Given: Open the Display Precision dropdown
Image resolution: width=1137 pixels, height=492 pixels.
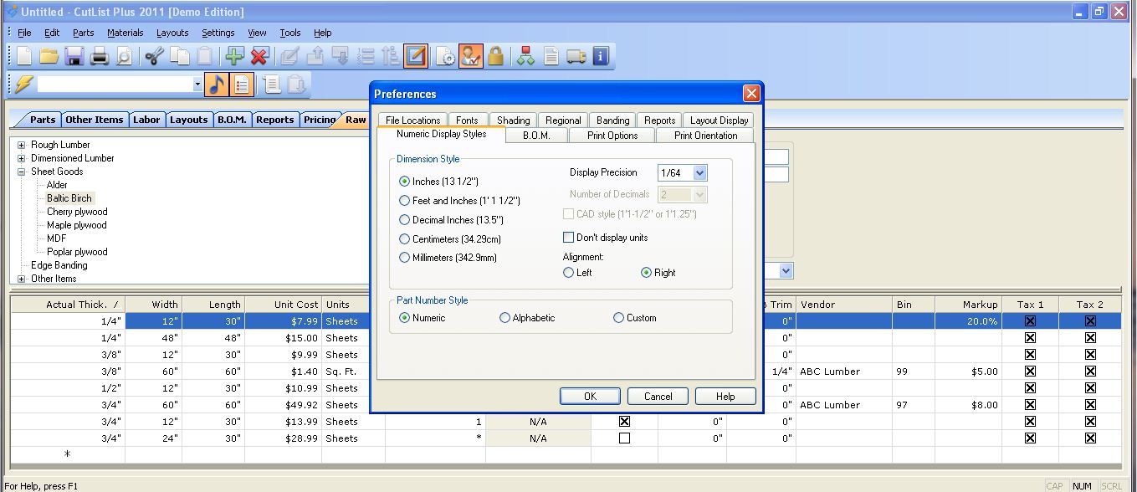Looking at the screenshot, I should tap(700, 173).
